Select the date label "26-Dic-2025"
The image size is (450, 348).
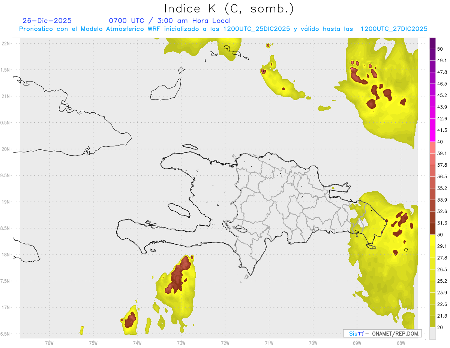tap(47, 21)
